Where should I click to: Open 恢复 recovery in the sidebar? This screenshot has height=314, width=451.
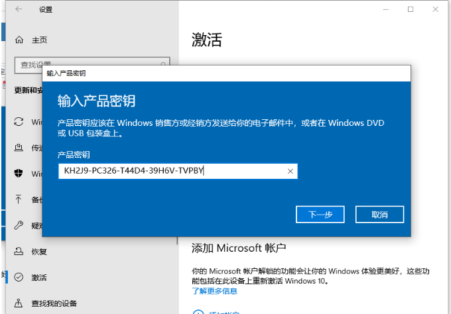38,251
